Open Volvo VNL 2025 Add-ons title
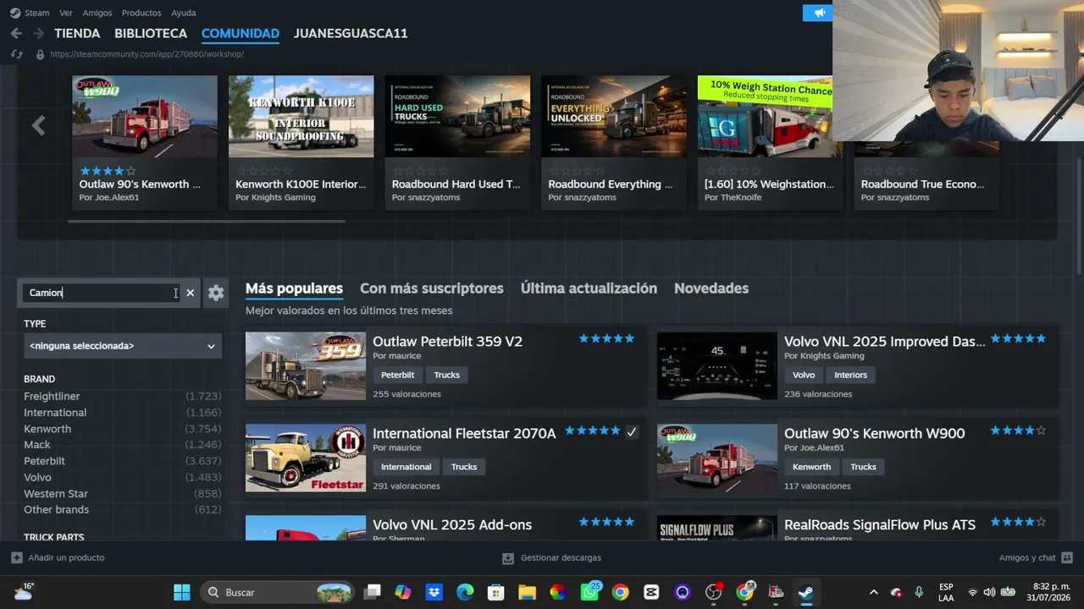 (452, 525)
